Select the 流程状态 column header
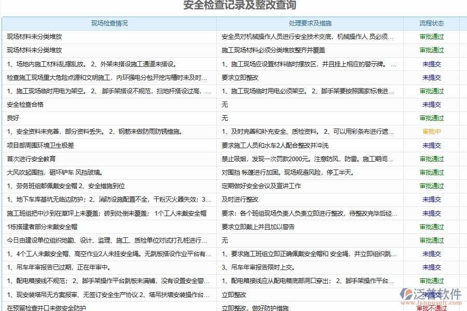 [431, 23]
